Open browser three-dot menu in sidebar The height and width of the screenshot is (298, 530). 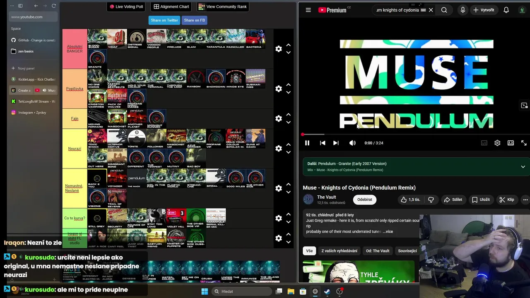[12, 6]
